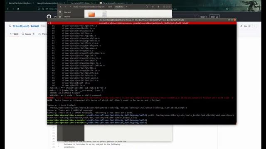Click the gedit command text in terminal
This screenshot has height=149, width=266.
(191, 115)
